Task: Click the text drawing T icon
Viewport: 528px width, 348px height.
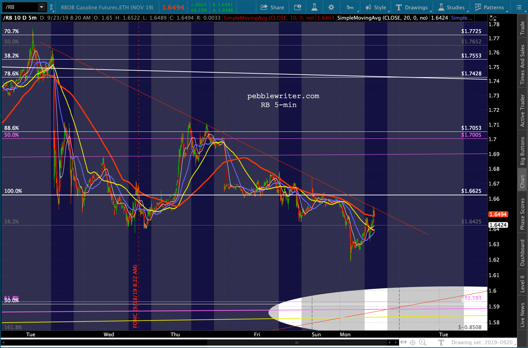Action: [441, 342]
